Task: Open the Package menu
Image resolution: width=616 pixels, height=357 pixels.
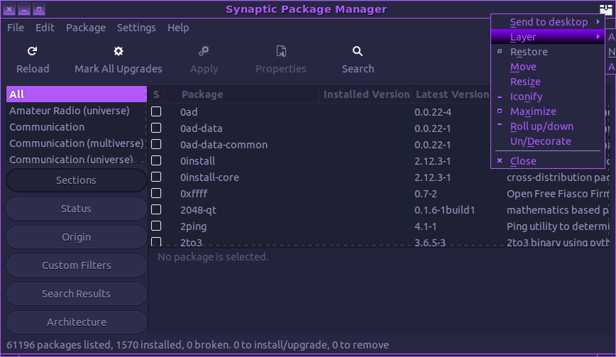Action: tap(86, 28)
